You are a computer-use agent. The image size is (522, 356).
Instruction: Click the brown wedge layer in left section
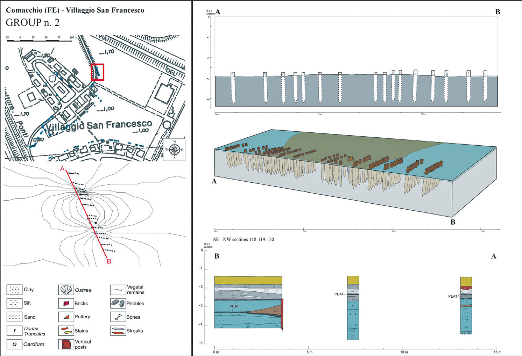pyautogui.click(x=268, y=310)
